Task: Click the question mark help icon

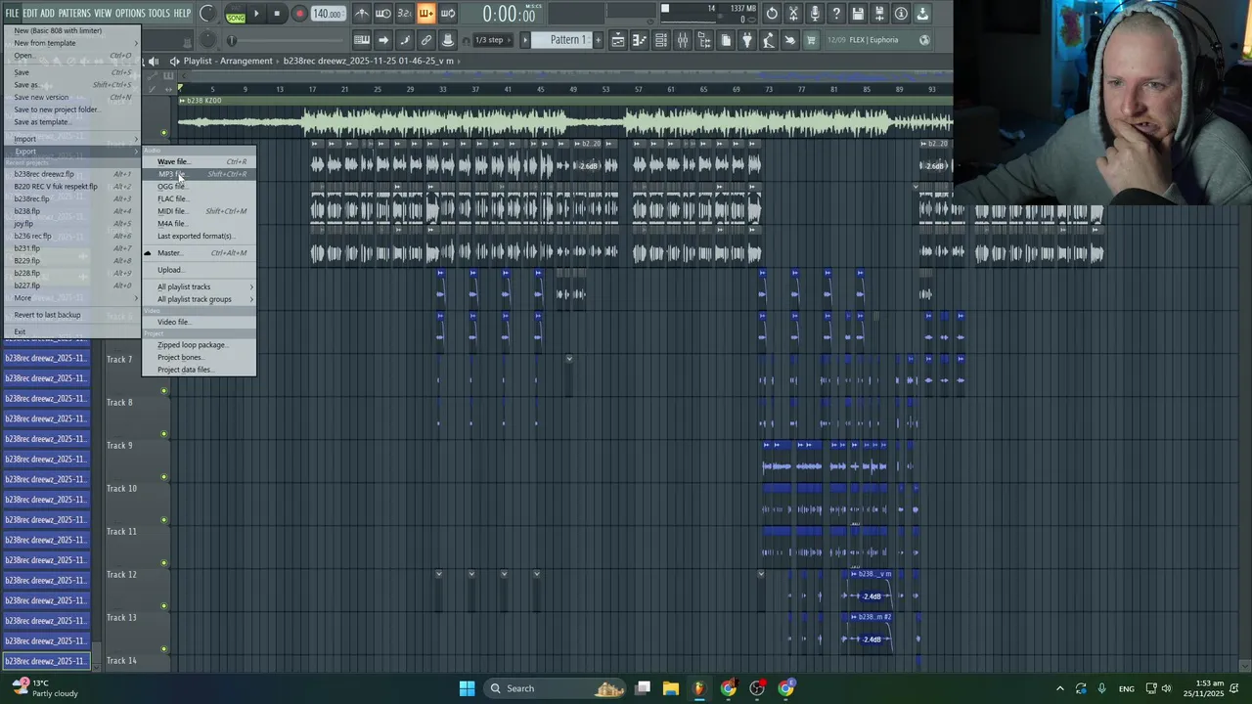Action: click(x=836, y=14)
